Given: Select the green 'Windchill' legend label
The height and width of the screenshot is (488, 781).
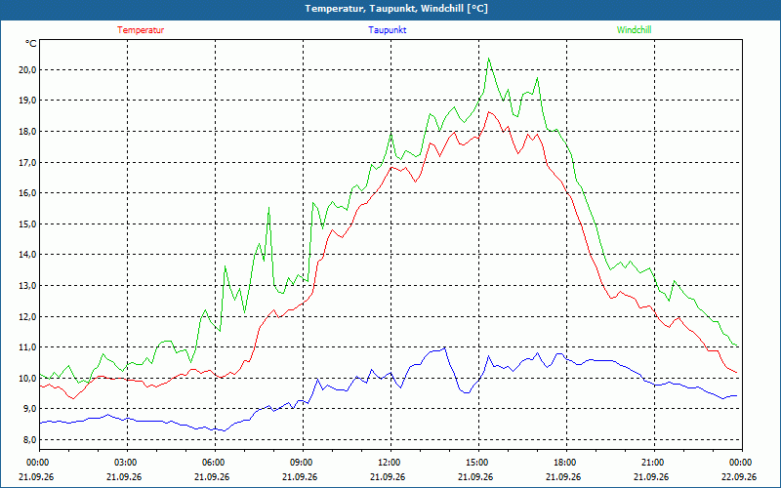Looking at the screenshot, I should tap(634, 30).
